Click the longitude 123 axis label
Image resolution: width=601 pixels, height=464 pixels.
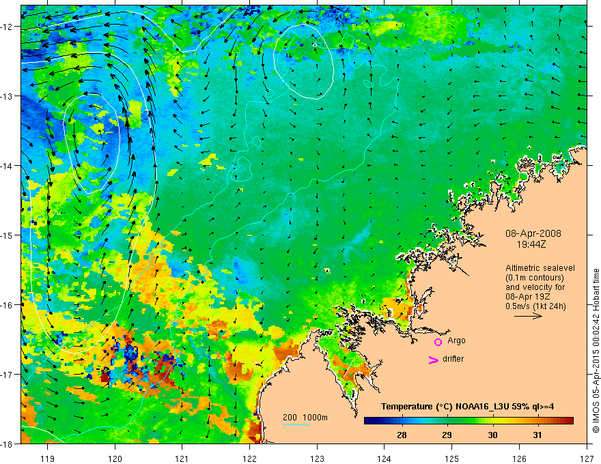(317, 459)
